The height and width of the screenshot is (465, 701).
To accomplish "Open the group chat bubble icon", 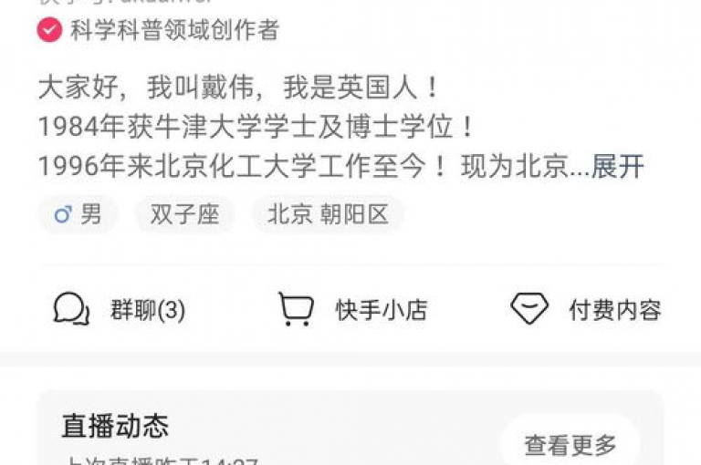I will pyautogui.click(x=71, y=308).
